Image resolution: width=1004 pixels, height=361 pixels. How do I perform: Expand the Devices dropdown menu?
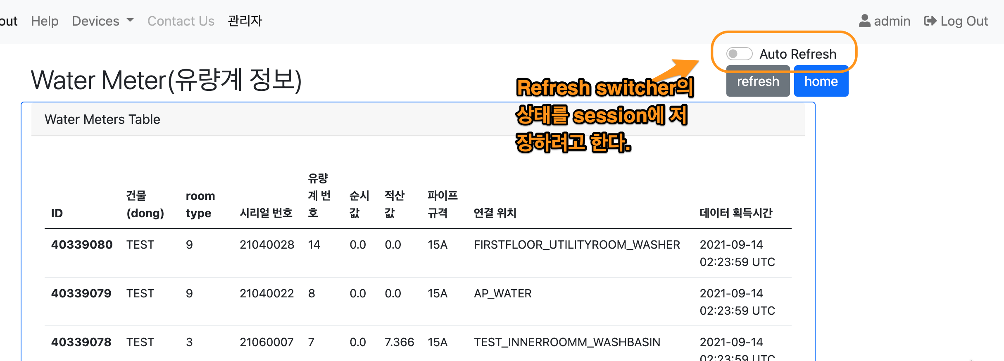click(102, 21)
